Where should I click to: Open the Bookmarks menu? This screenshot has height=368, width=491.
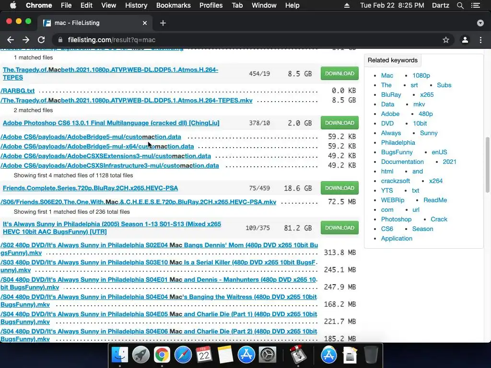[173, 5]
